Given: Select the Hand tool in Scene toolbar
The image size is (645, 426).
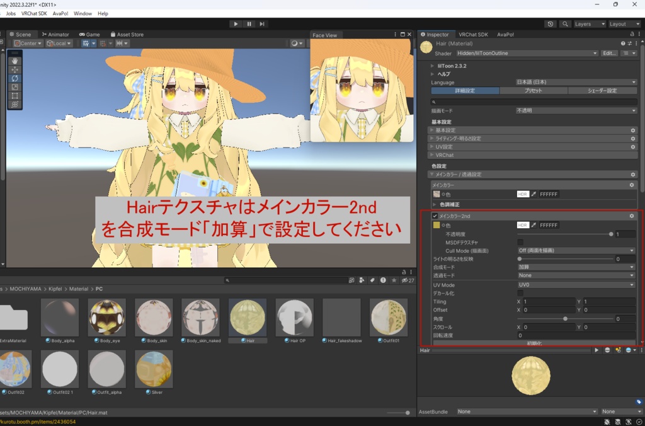Looking at the screenshot, I should click(15, 61).
